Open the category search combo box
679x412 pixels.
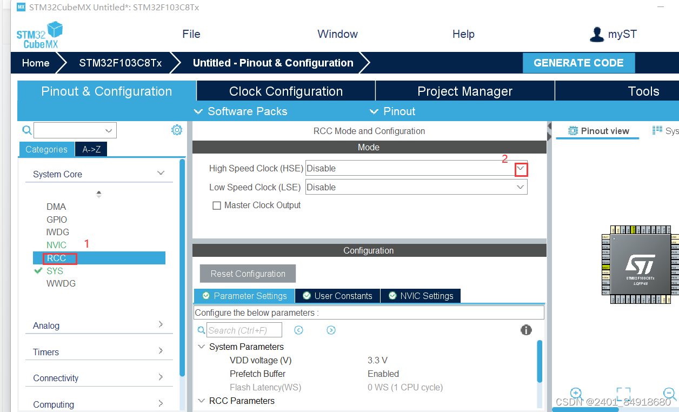[x=75, y=130]
